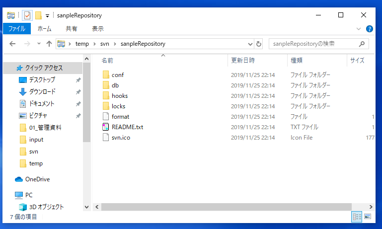382x229 pixels.
Task: Go back with the left arrow
Action: tap(12, 44)
